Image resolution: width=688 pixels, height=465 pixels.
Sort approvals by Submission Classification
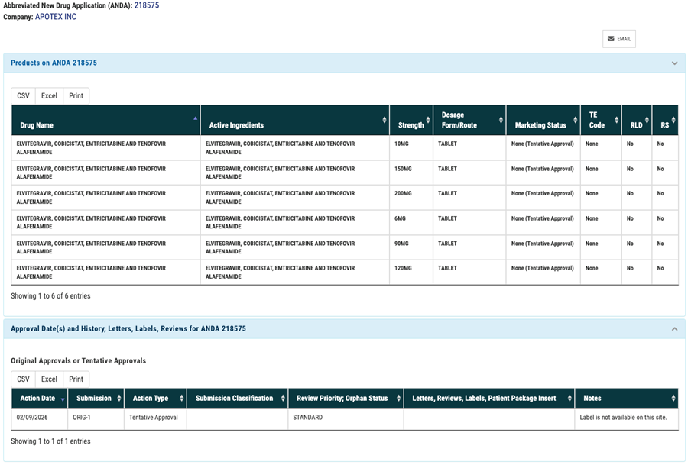coord(236,399)
